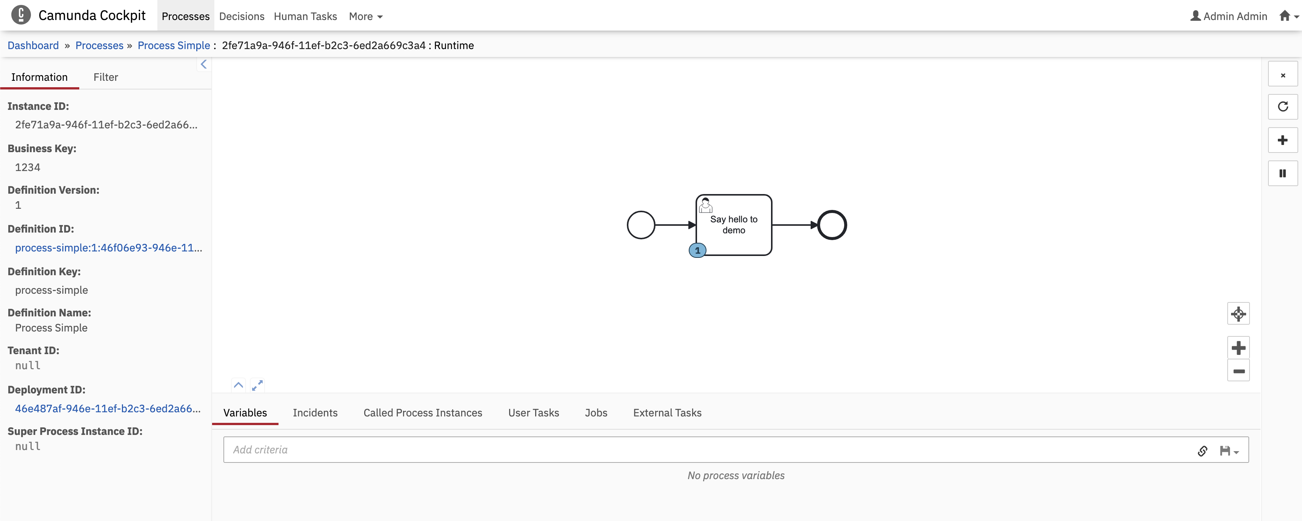Screen dimensions: 1302x521
Task: Go to the Processes navigation item
Action: coord(186,16)
